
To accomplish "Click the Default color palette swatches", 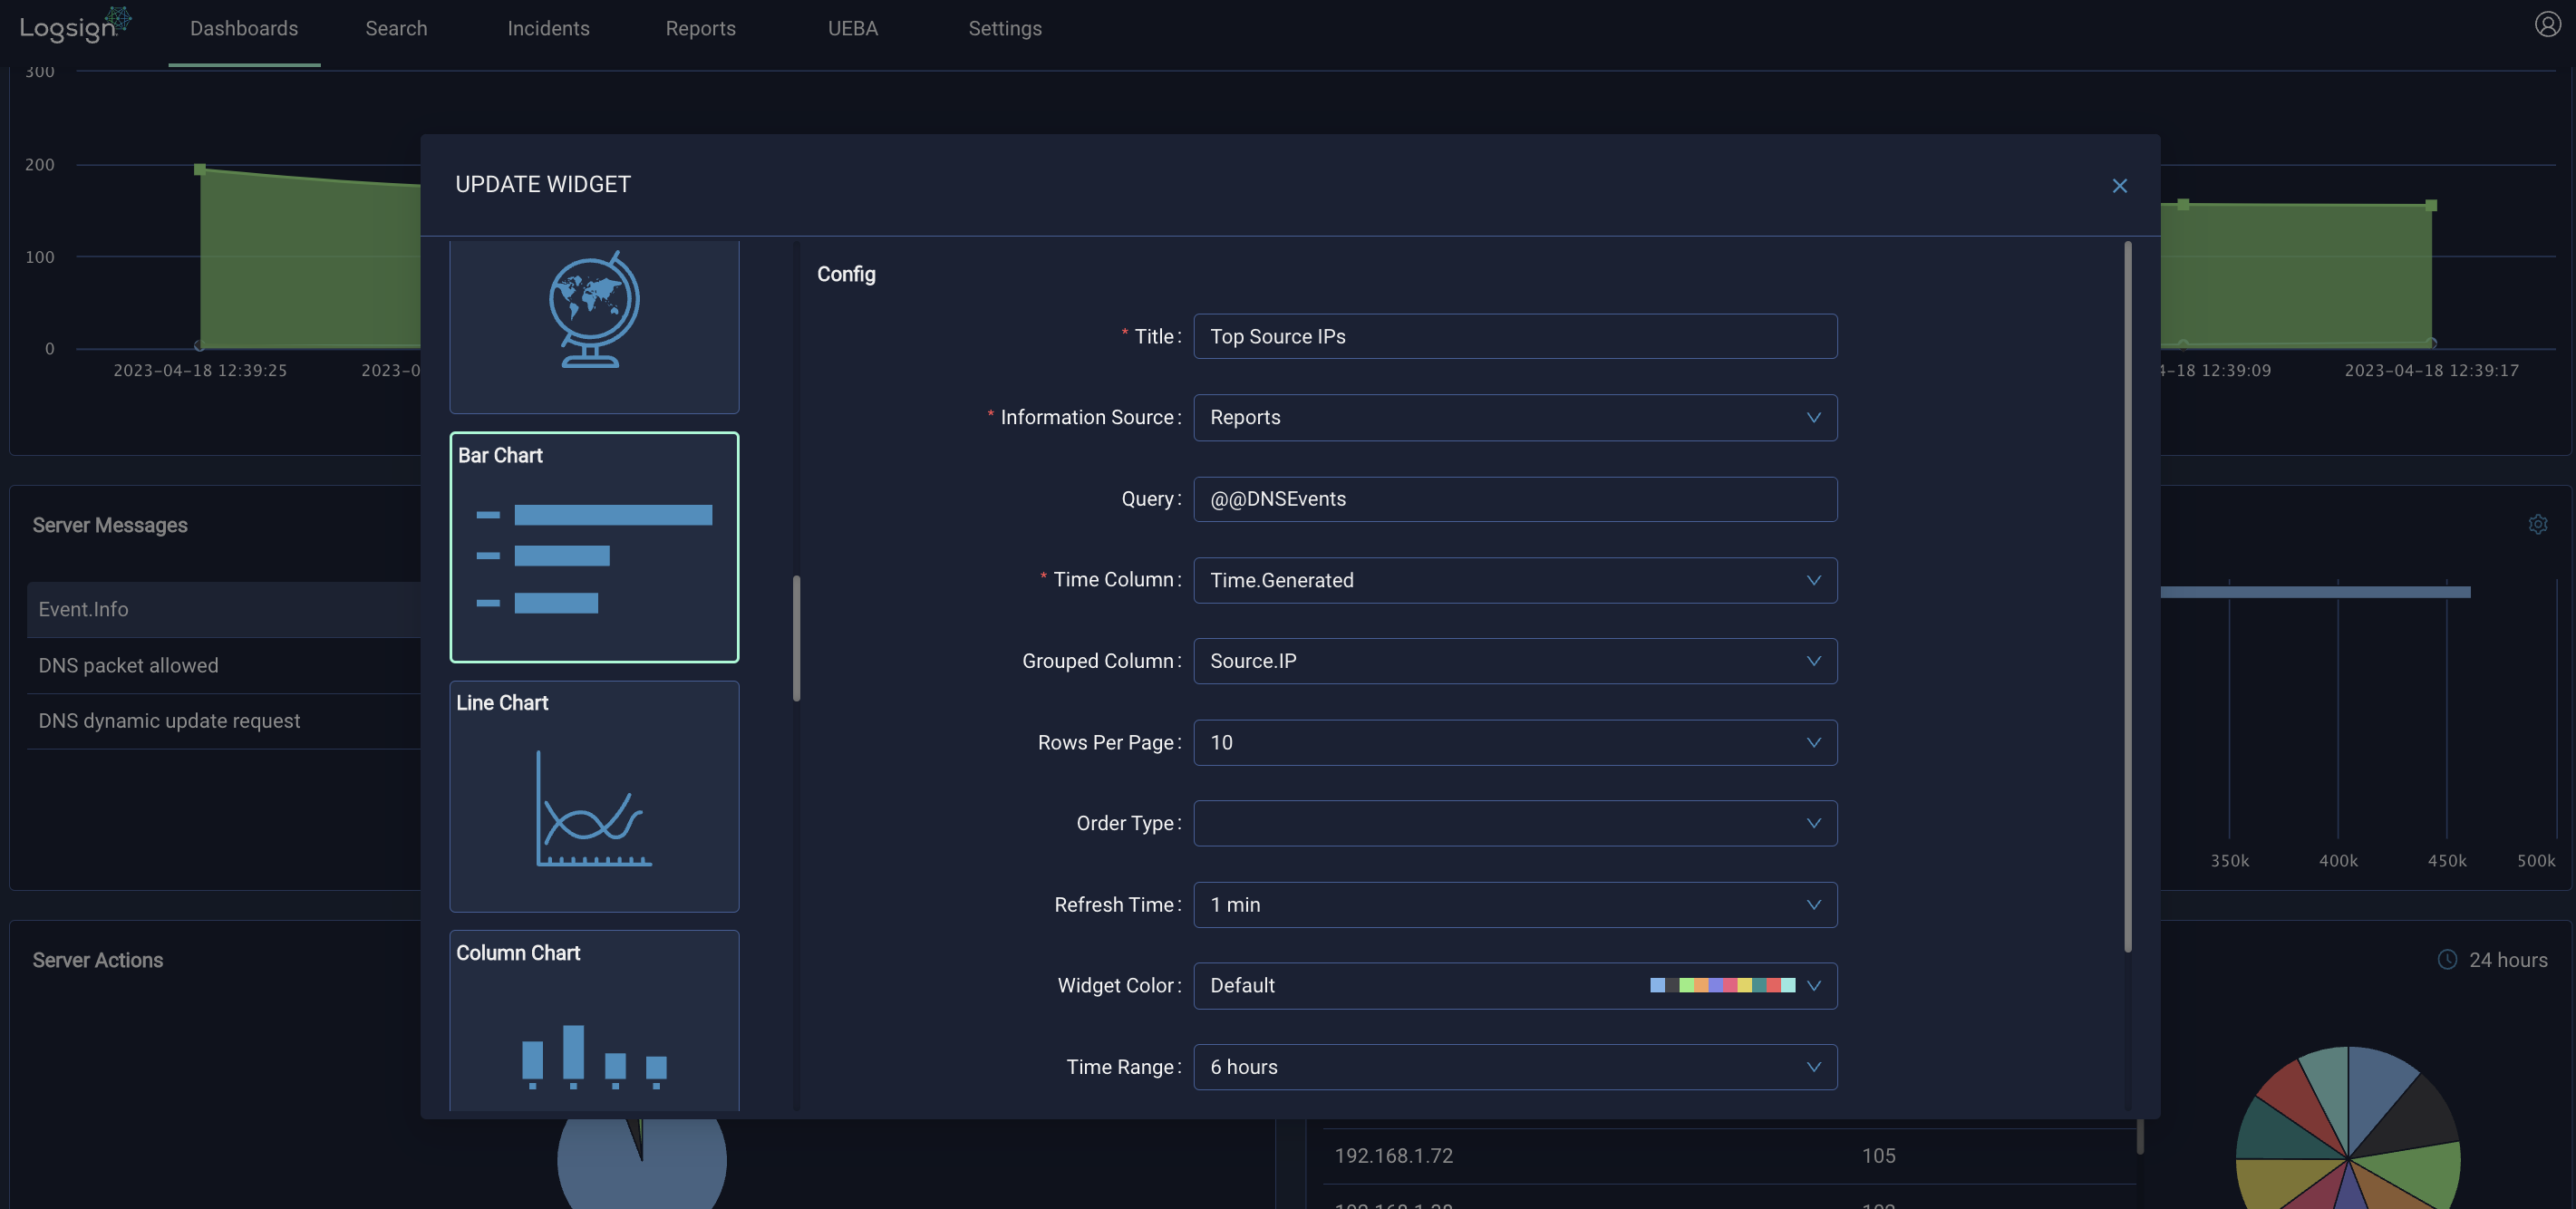I will coord(1722,985).
